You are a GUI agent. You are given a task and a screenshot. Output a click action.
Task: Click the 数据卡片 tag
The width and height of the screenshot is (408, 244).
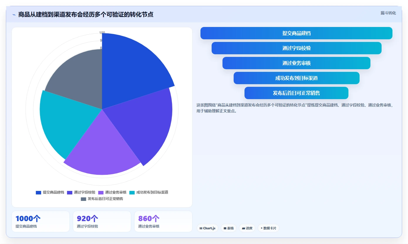[269, 228]
